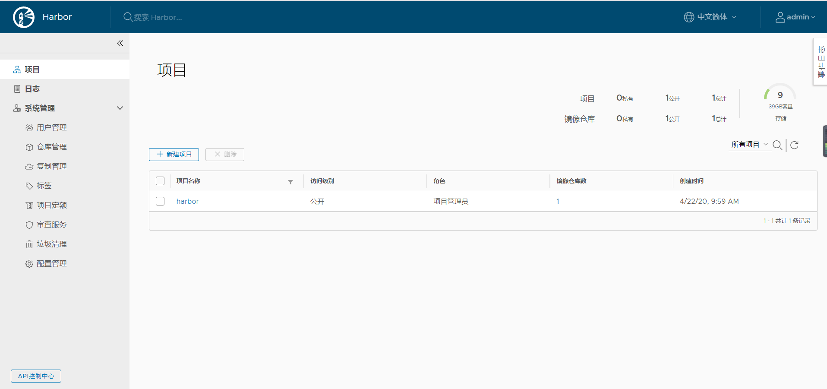Viewport: 827px width, 389px height.
Task: Sort by 访问级别 column header
Action: pyautogui.click(x=322, y=181)
